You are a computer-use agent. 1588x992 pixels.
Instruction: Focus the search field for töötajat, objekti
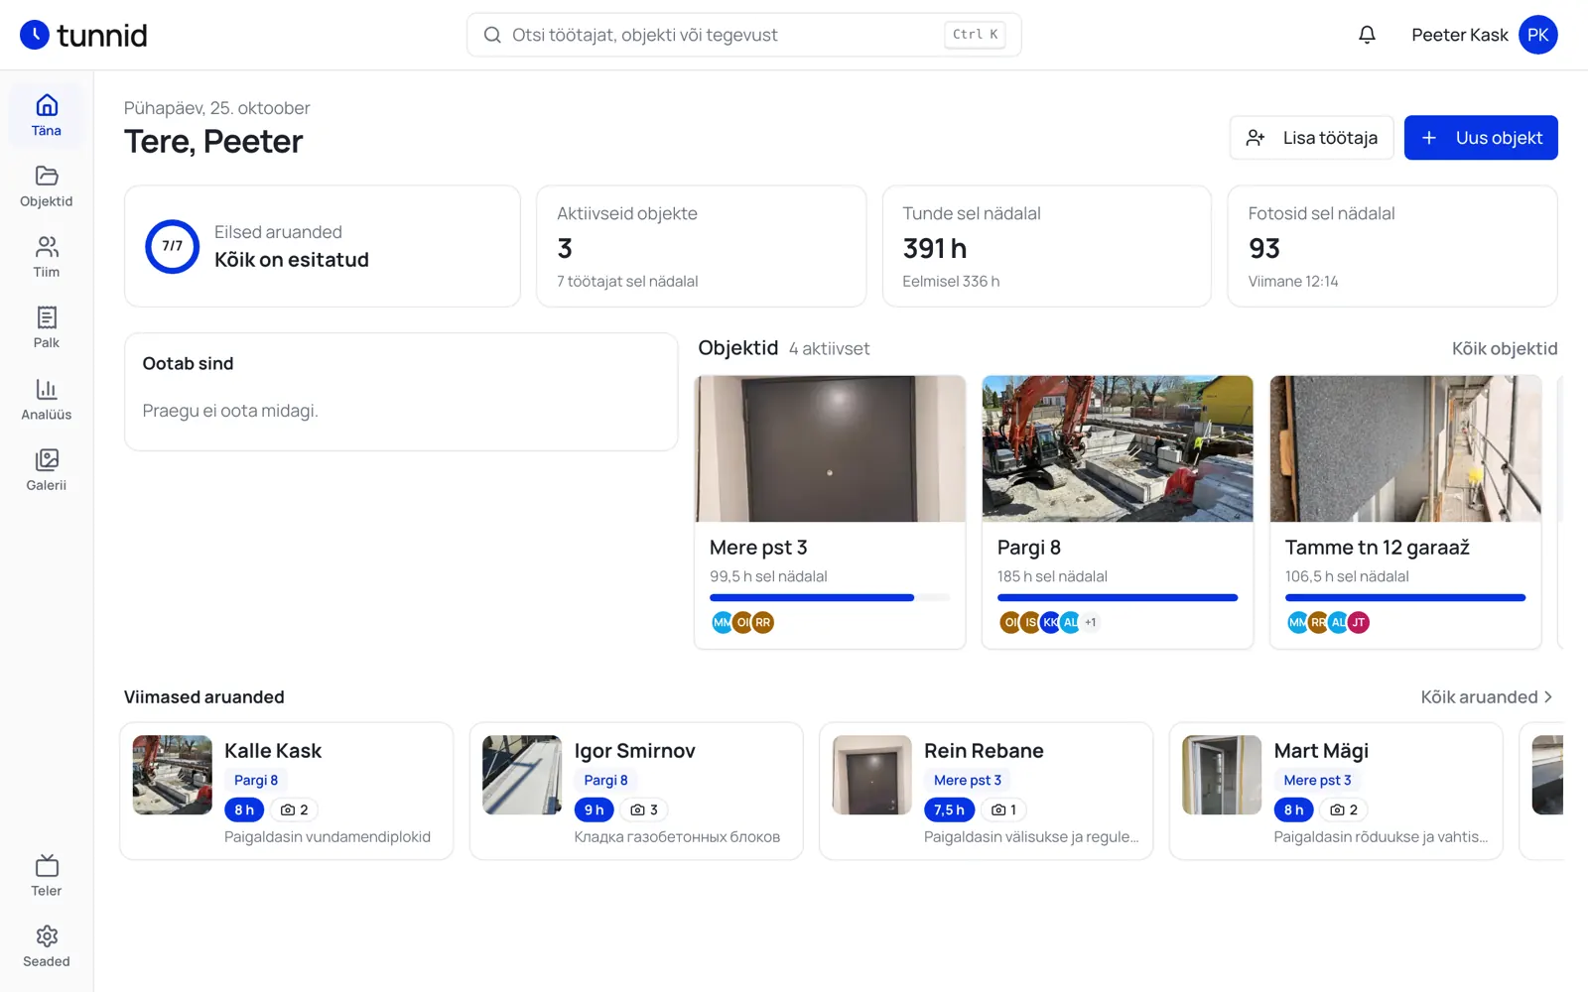coord(744,35)
